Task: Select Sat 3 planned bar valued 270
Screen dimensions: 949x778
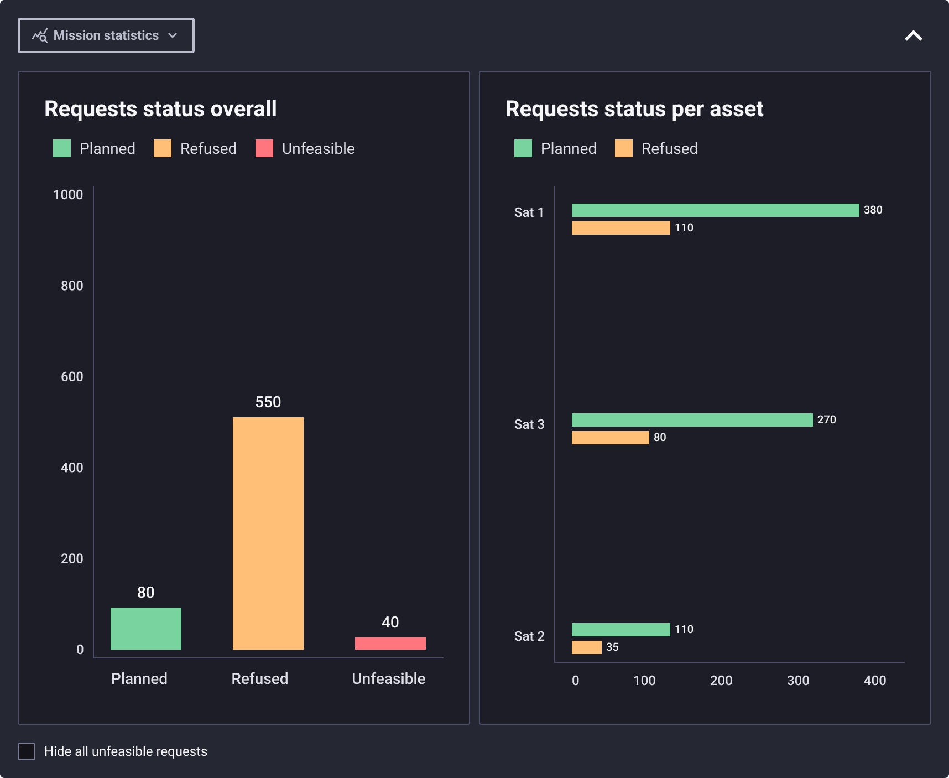Action: click(x=692, y=420)
